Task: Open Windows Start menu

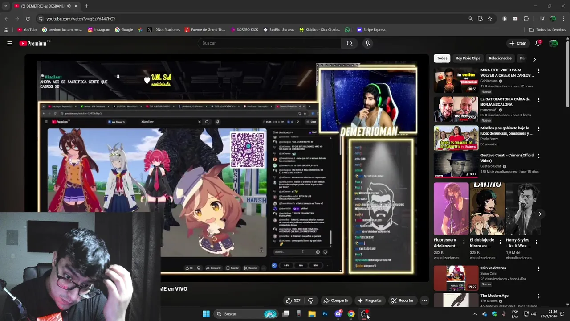Action: [x=206, y=314]
